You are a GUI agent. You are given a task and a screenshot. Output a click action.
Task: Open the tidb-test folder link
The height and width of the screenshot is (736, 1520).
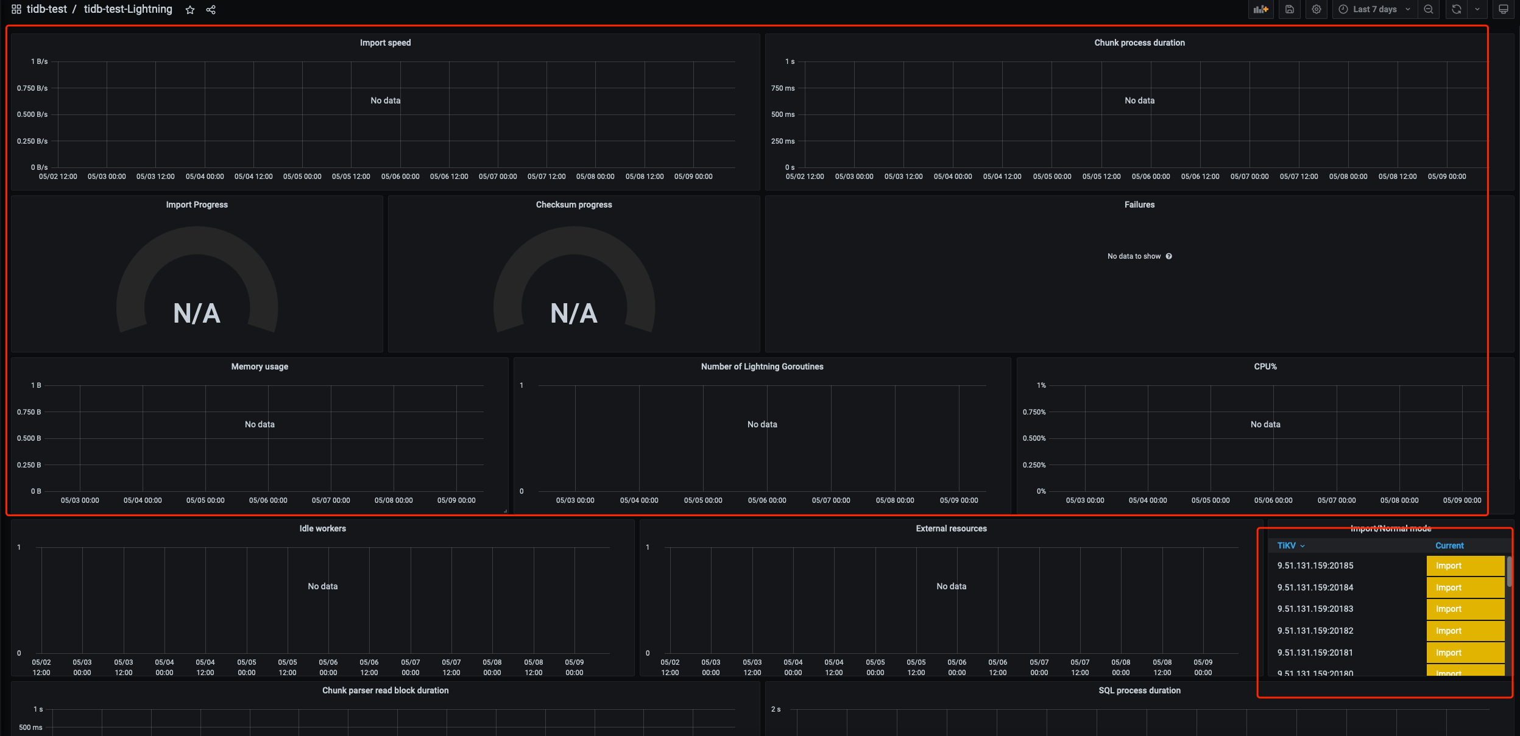47,9
